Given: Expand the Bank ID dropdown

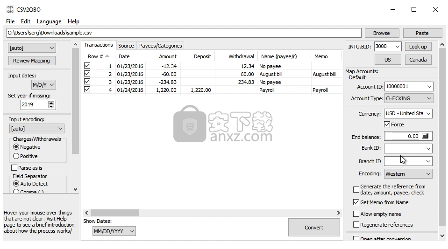Looking at the screenshot, I should point(428,148).
